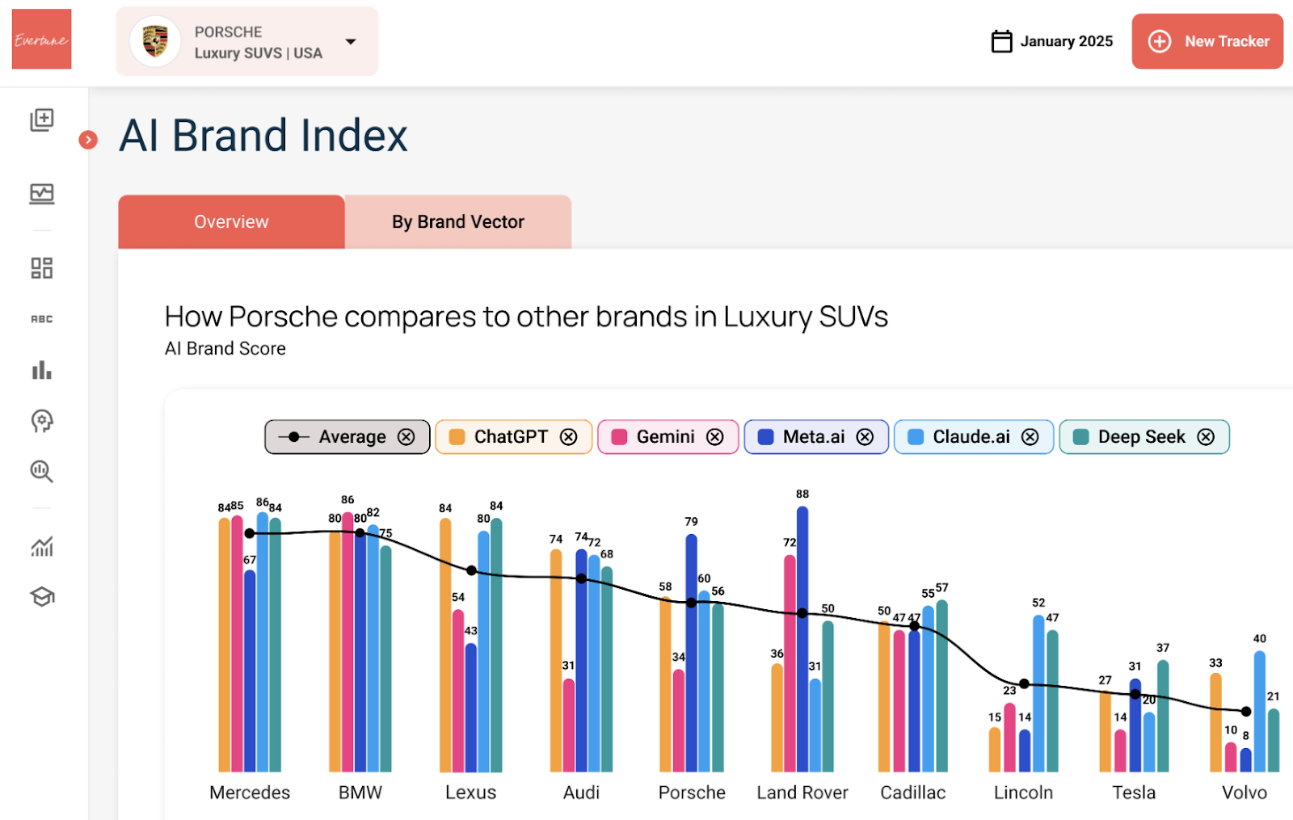Open the monitor chart sidebar icon
1293x820 pixels.
pyautogui.click(x=42, y=194)
